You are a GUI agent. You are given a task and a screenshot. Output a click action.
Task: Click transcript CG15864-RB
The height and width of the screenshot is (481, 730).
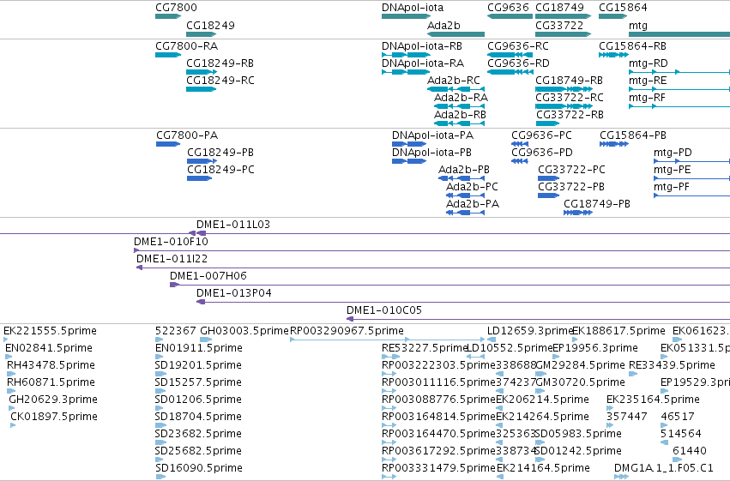click(613, 55)
